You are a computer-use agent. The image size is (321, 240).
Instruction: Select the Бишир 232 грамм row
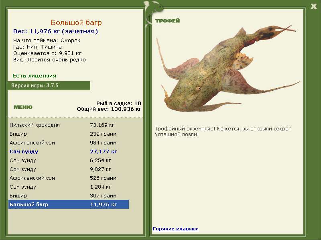pyautogui.click(x=69, y=134)
